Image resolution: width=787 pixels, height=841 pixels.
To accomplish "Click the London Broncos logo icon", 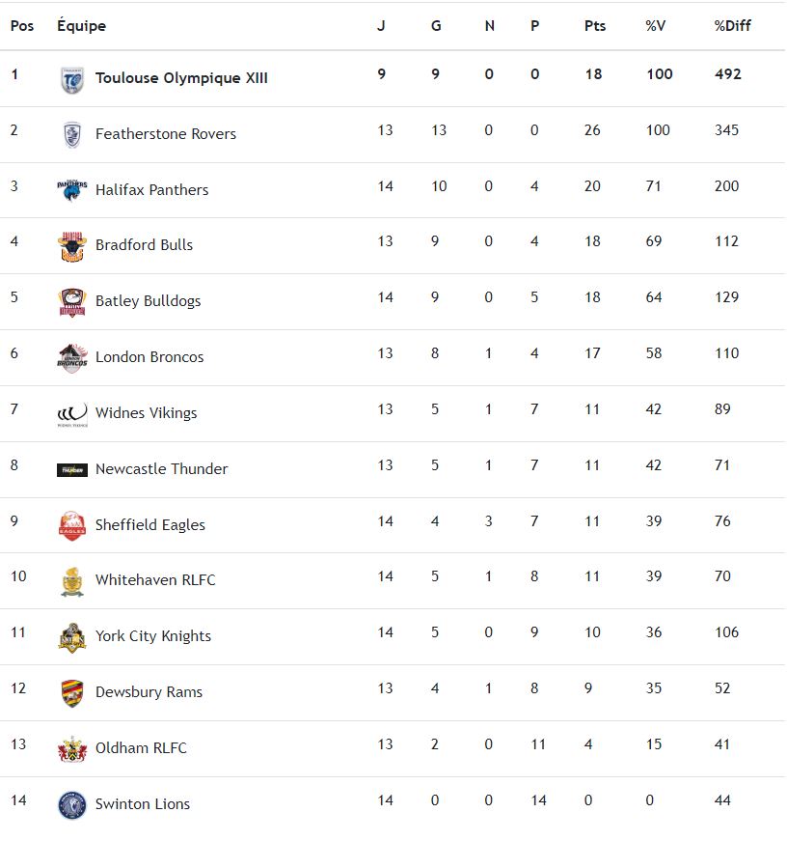I will click(72, 357).
